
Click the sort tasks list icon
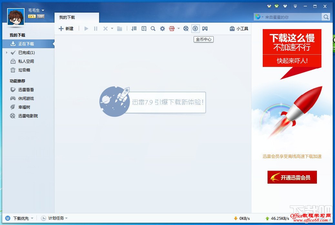(x=134, y=28)
